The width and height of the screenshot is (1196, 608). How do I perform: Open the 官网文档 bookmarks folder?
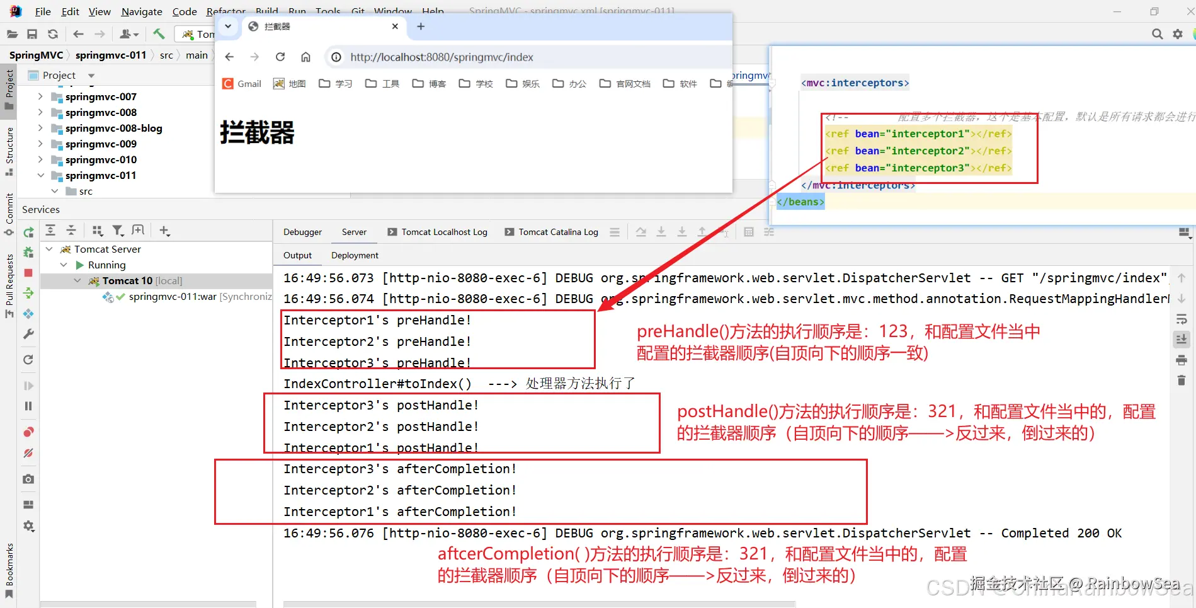click(625, 84)
